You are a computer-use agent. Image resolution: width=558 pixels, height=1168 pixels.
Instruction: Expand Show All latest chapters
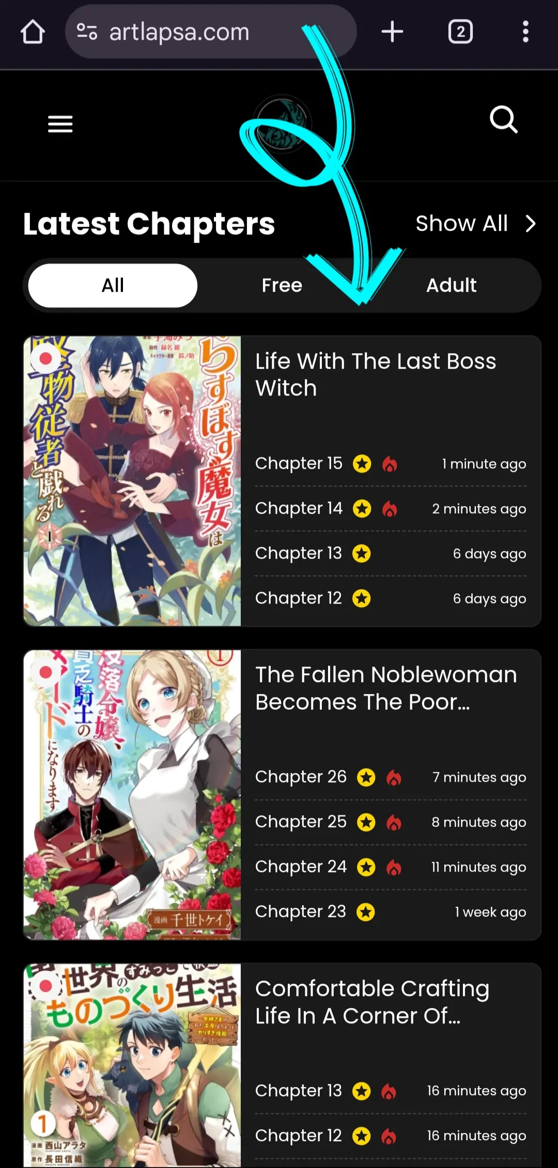click(x=462, y=224)
